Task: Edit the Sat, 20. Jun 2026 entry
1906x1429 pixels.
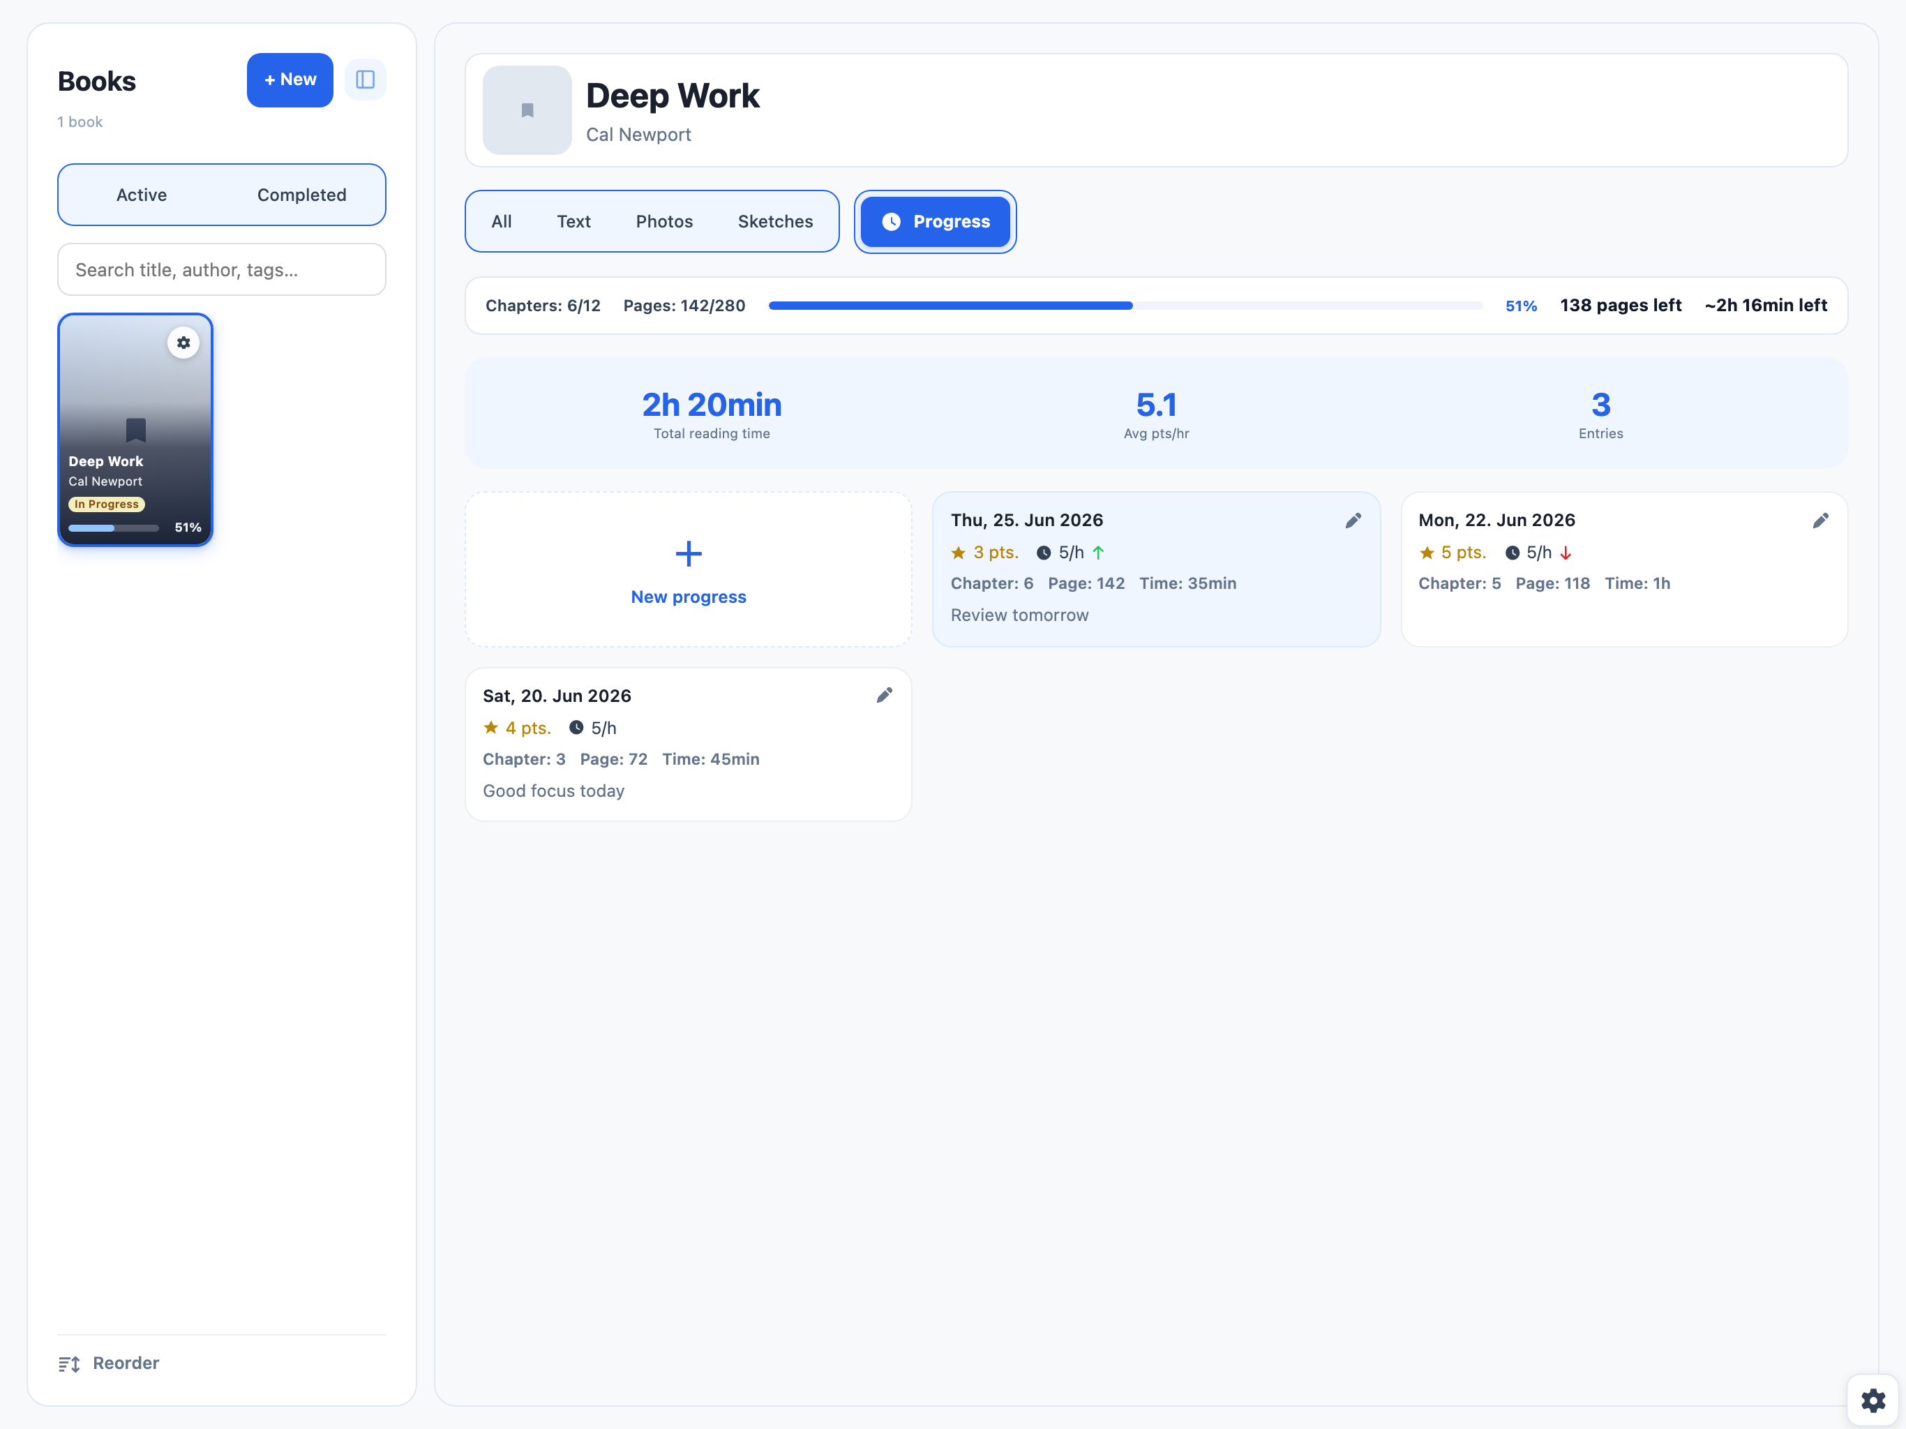Action: point(884,695)
